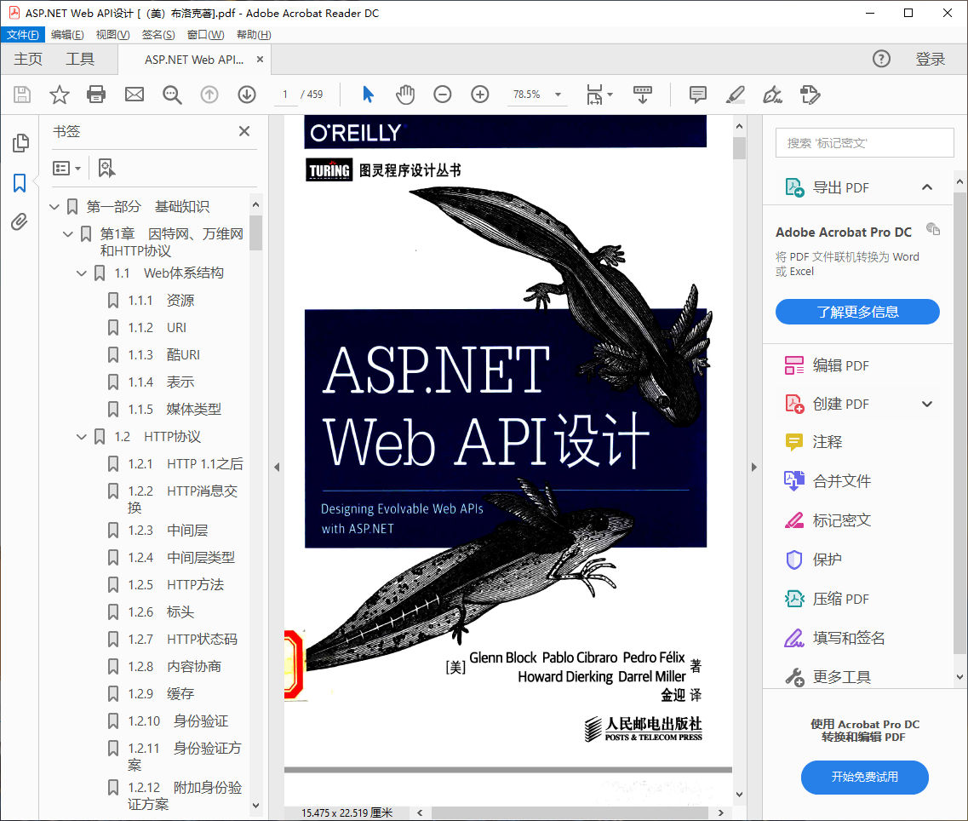Click the stamp tool toolbar icon
Viewport: 968px width, 821px height.
point(810,95)
